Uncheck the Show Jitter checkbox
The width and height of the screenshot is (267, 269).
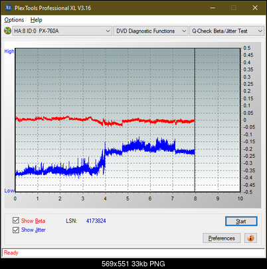(16, 230)
